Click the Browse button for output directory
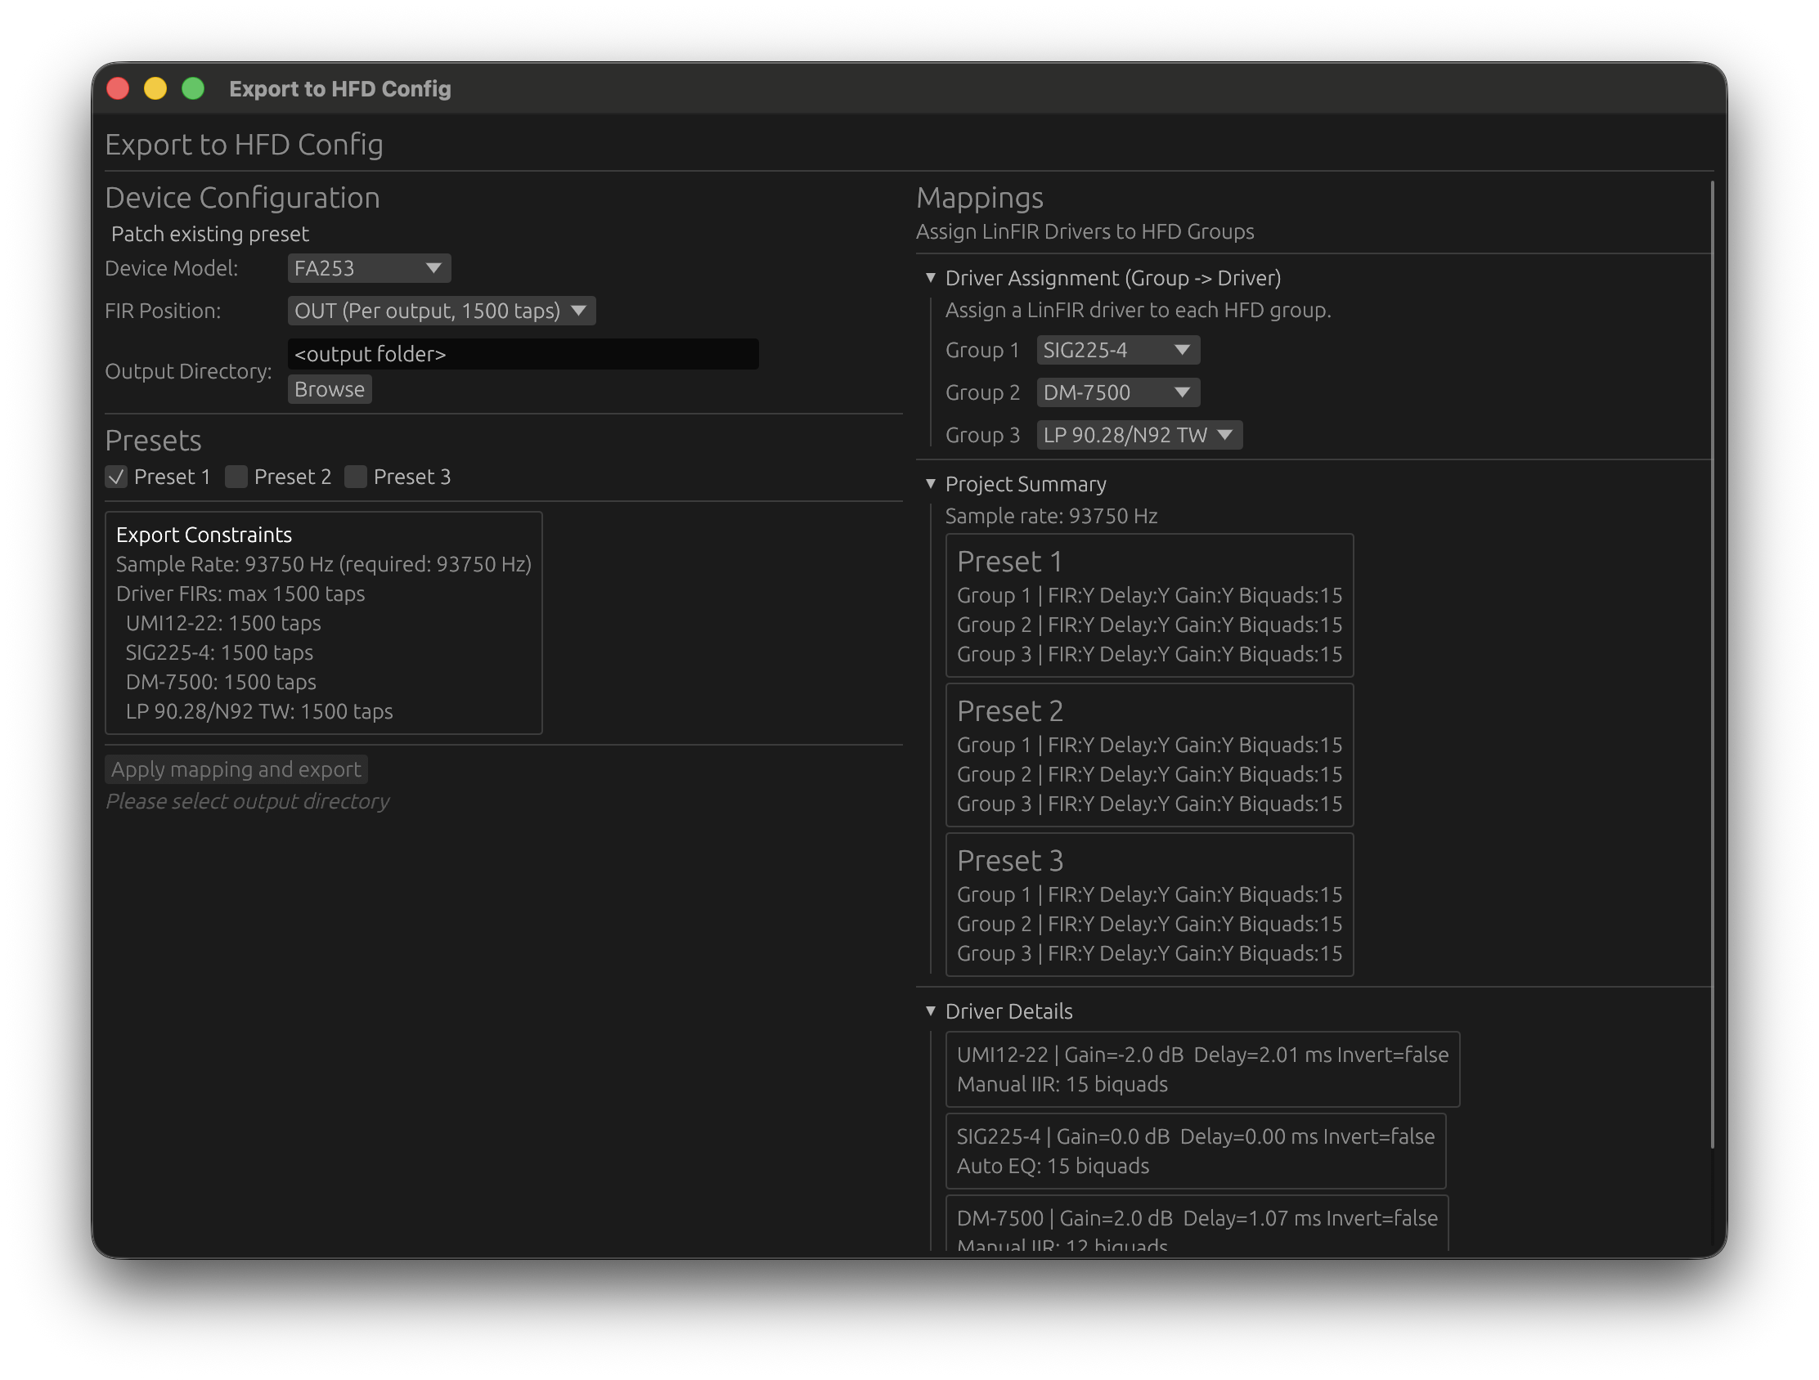1819x1380 pixels. click(329, 389)
